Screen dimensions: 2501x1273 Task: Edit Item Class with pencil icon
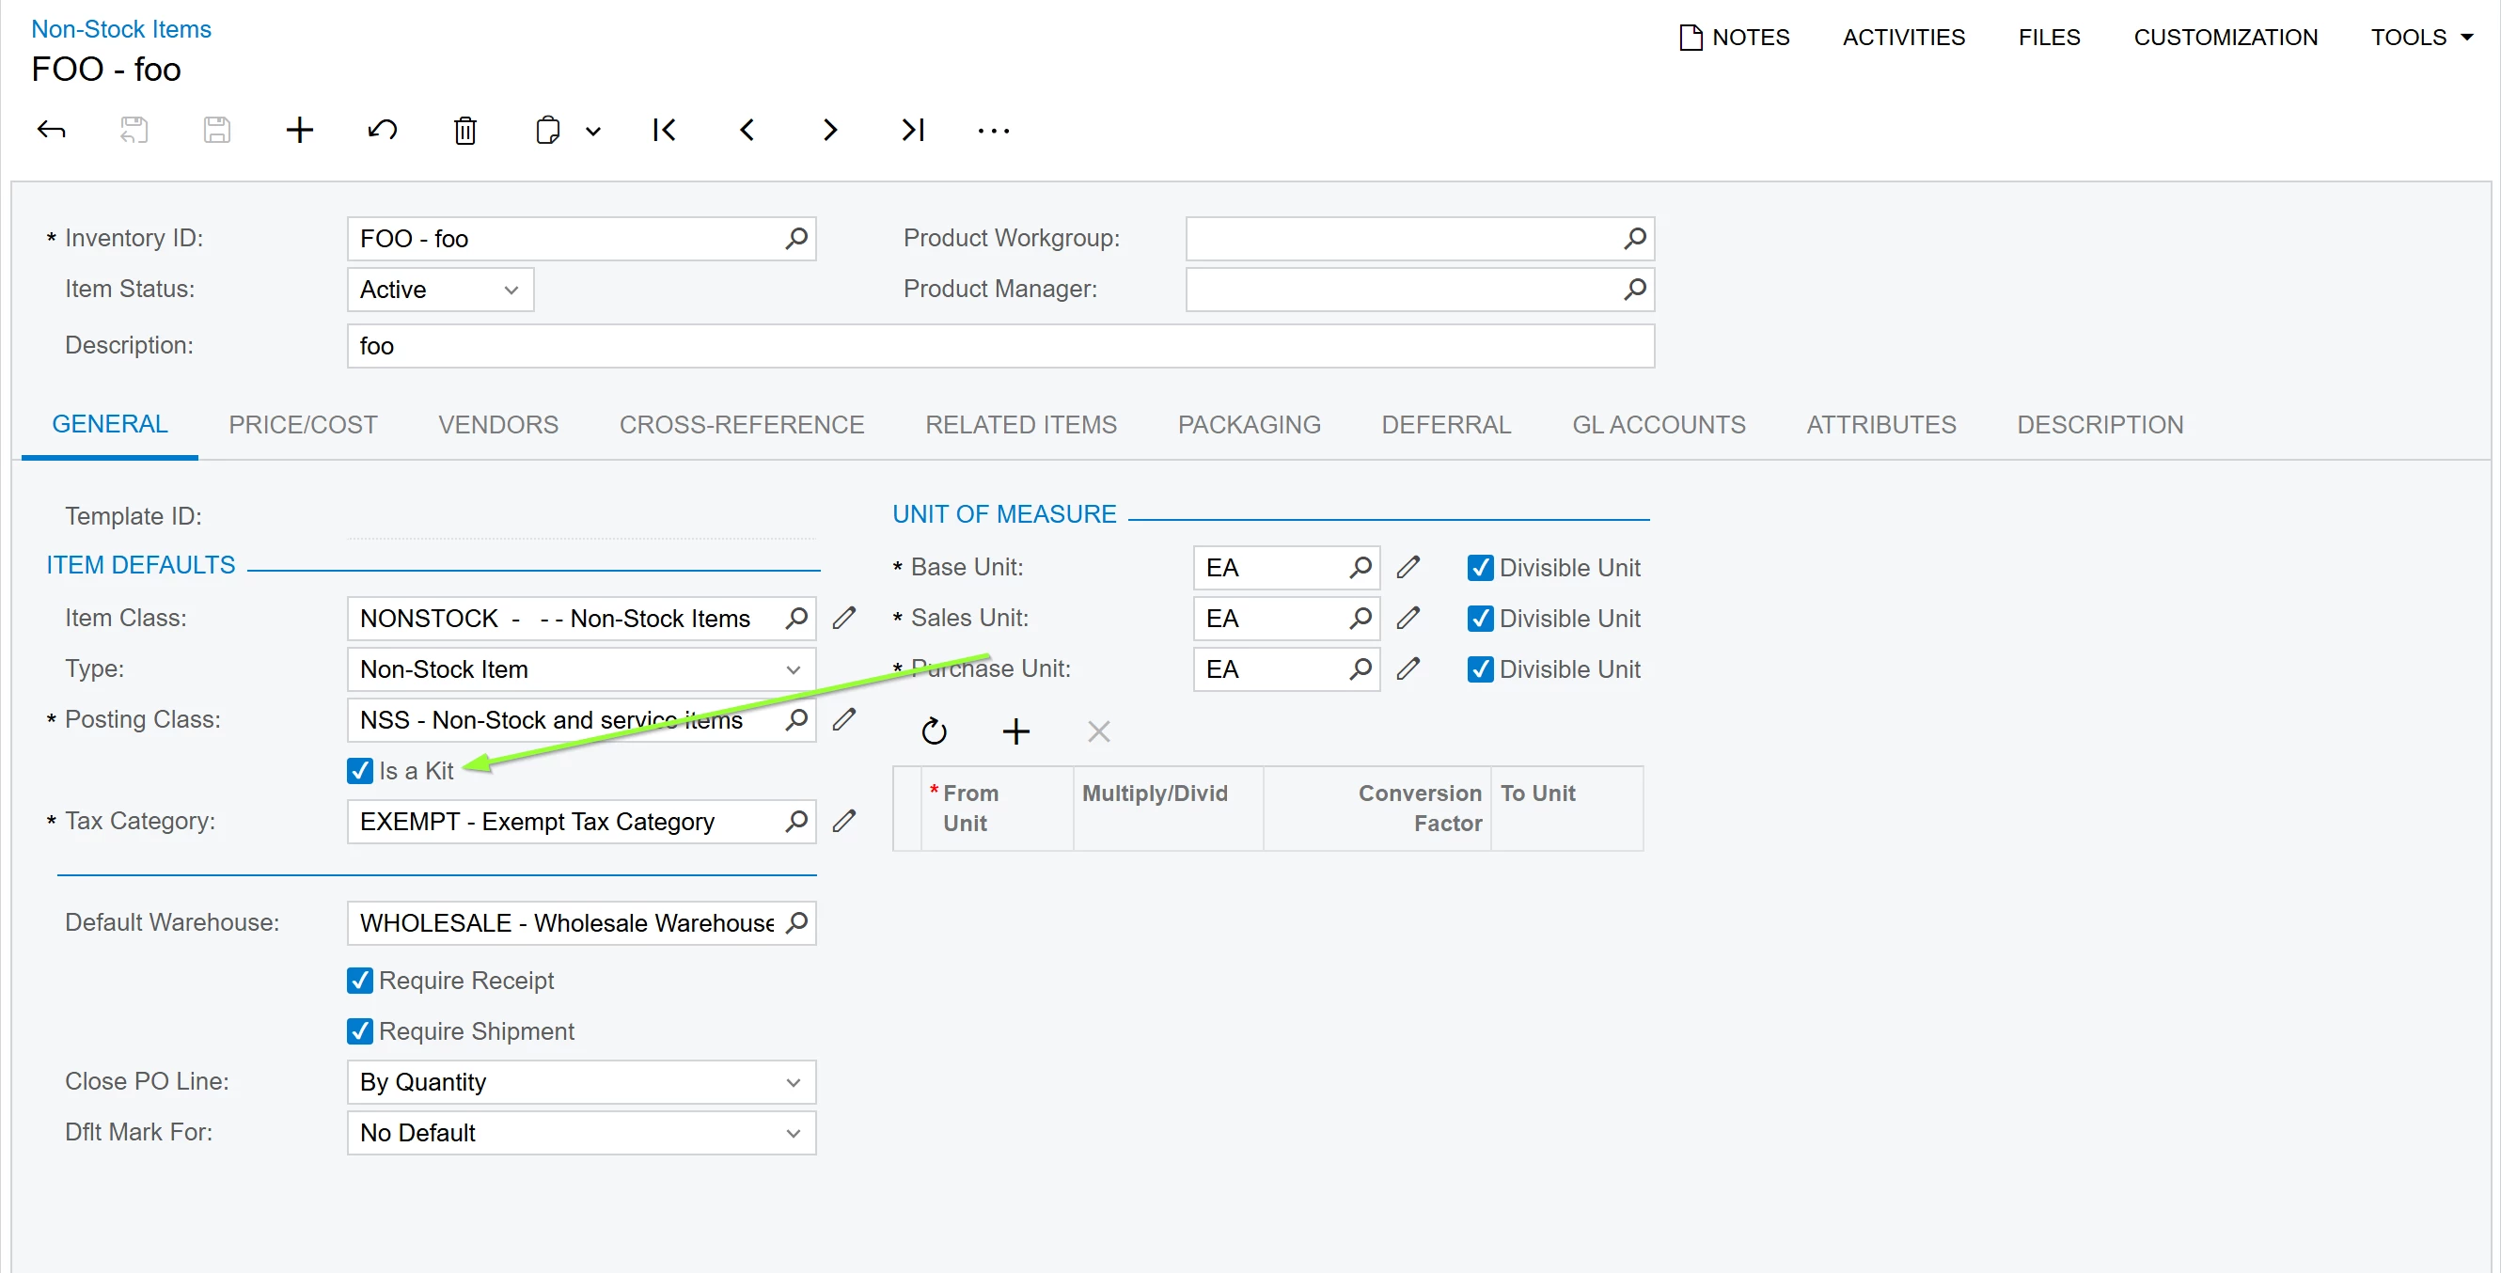point(843,619)
